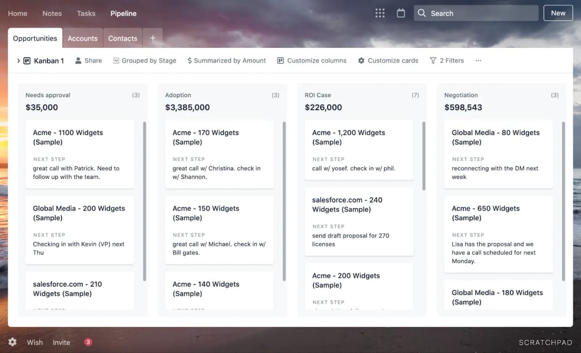Open Notes in top navigation

[52, 13]
